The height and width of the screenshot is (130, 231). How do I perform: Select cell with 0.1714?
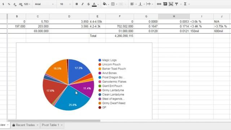click(174, 26)
